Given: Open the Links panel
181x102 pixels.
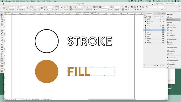Looking at the screenshot, I should coord(171,22).
